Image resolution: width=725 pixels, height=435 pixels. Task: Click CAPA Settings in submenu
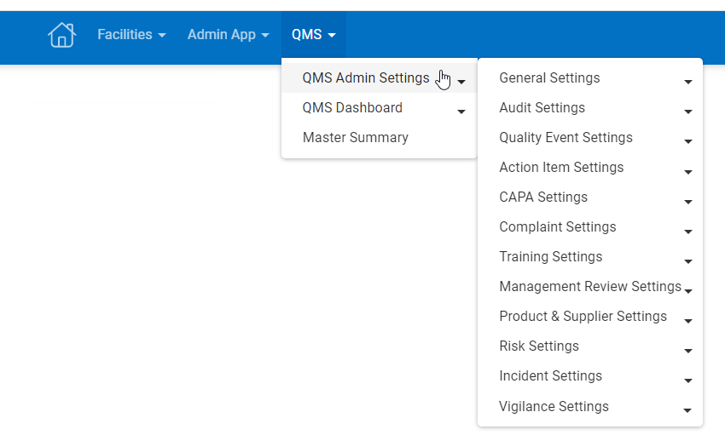click(543, 197)
